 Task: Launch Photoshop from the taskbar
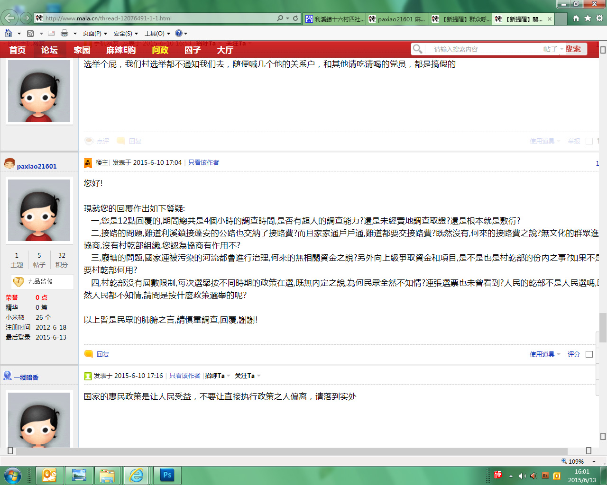167,475
